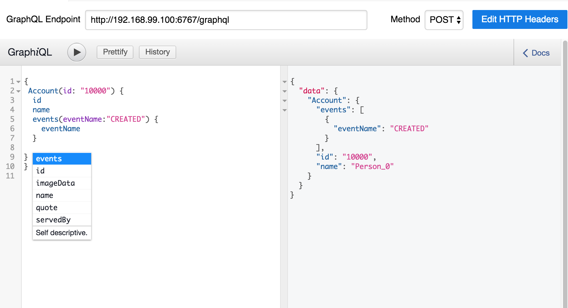Select 'name' from autocomplete suggestions
The image size is (568, 308).
pos(44,195)
